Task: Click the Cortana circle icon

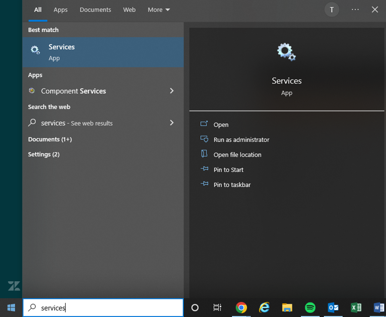Action: click(195, 308)
